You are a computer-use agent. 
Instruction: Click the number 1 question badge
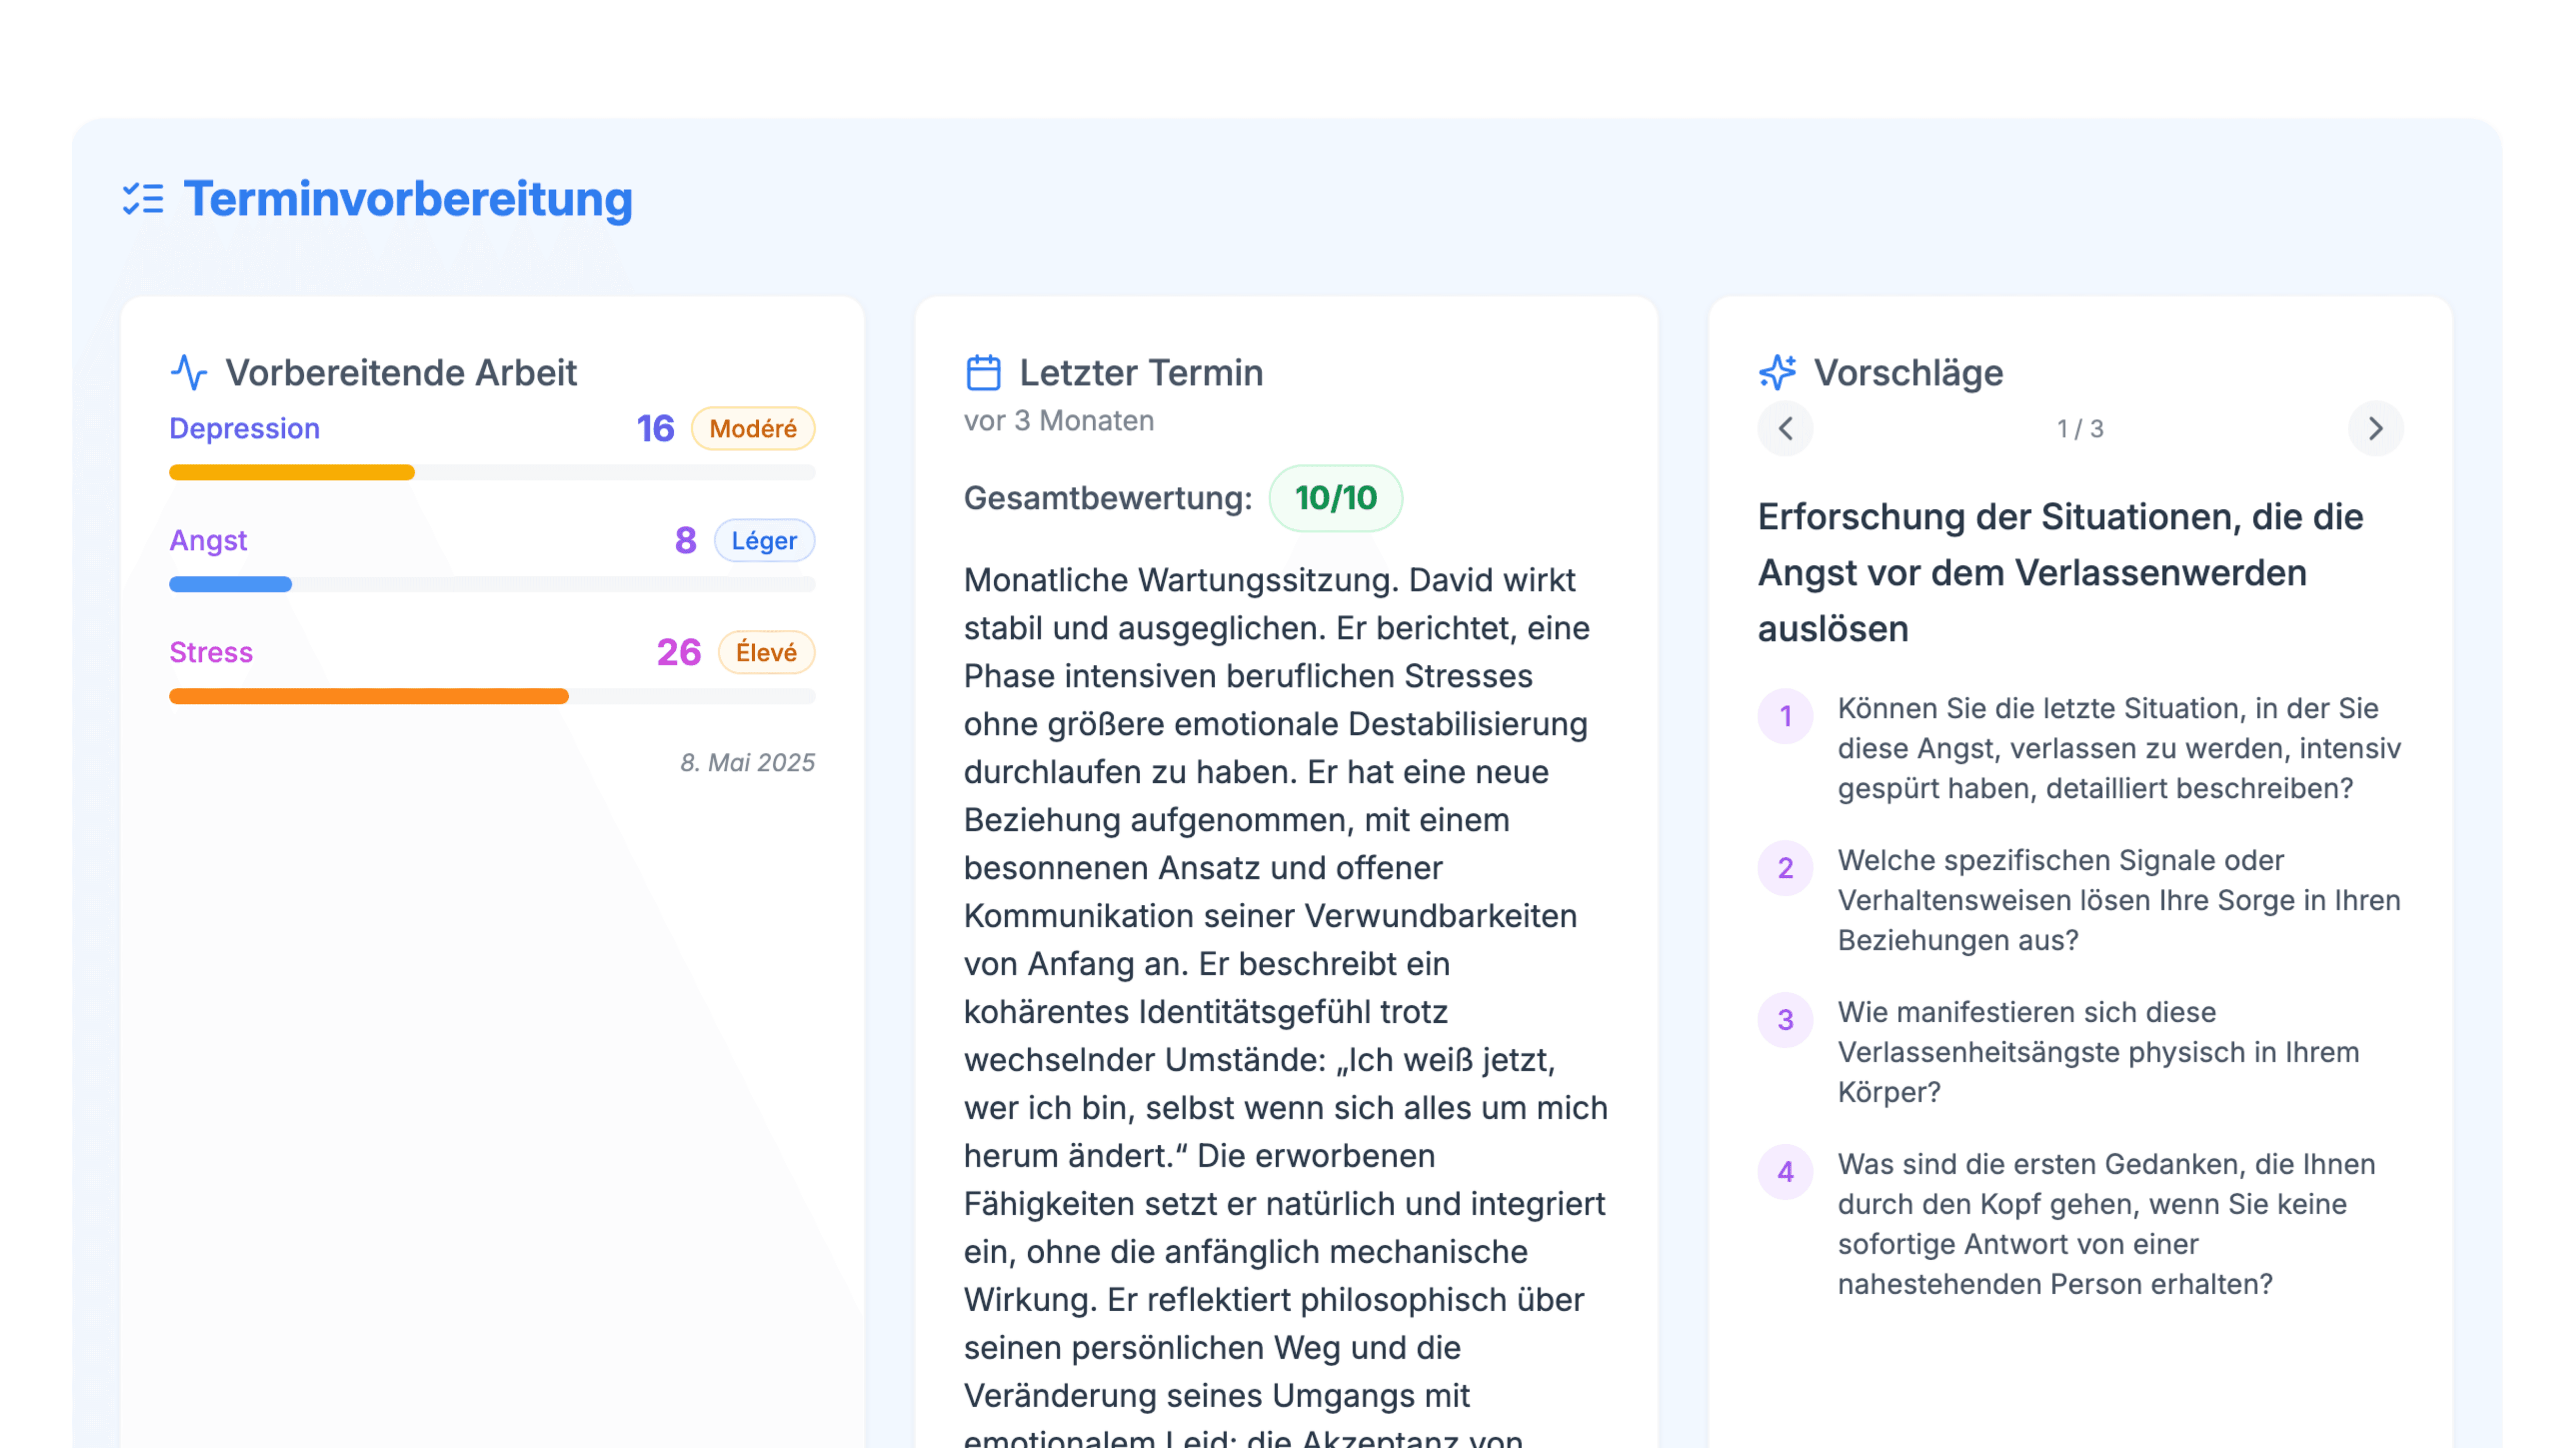point(1785,716)
